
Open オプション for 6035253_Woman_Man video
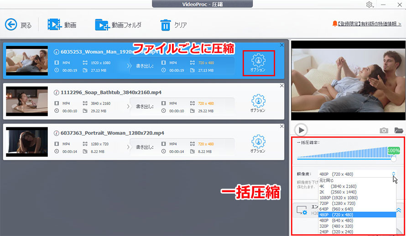point(258,63)
